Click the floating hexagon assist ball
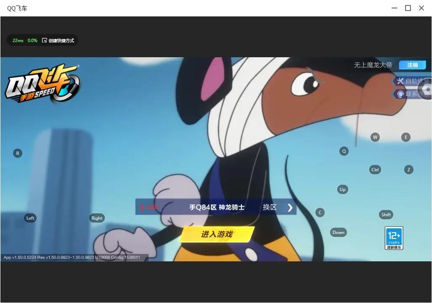Image resolution: width=432 pixels, height=303 pixels. pos(426,90)
